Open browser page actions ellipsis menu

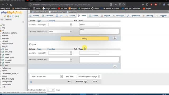pos(116,4)
